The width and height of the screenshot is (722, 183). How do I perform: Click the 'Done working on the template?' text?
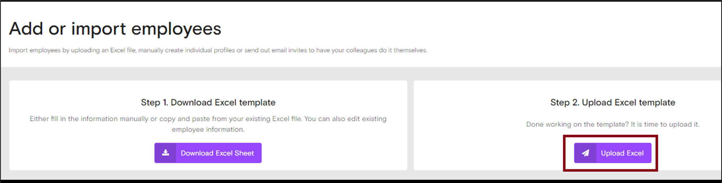577,124
